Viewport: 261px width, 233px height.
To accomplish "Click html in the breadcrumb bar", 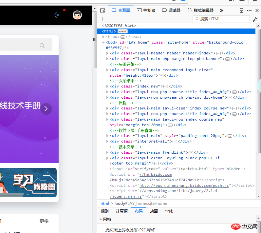I will (105, 204).
